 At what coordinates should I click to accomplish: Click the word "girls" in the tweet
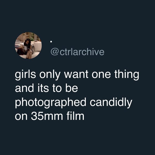pyautogui.click(x=26, y=75)
